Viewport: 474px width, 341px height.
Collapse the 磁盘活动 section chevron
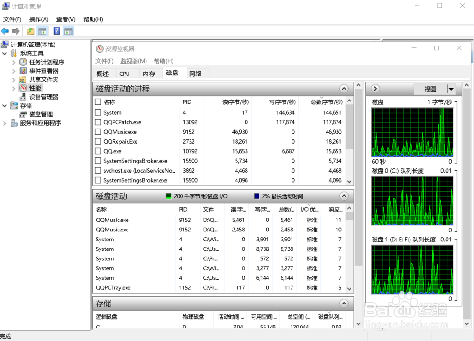(344, 196)
